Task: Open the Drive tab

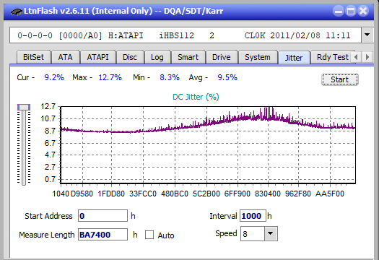Action: pos(222,57)
